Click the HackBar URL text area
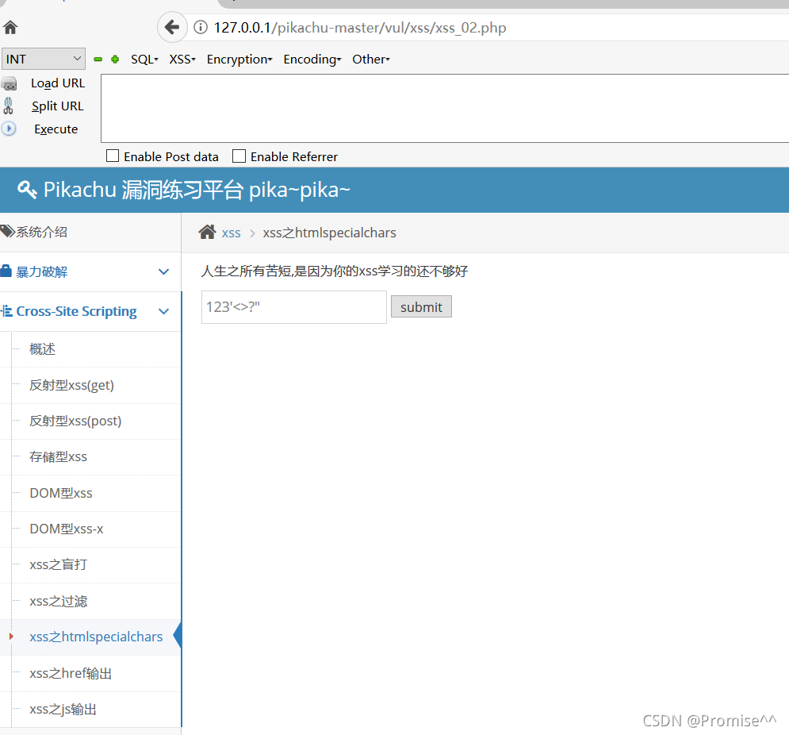This screenshot has height=735, width=789. coord(445,108)
